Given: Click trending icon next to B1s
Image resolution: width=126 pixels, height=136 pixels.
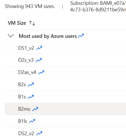Looking at the screenshot, I should [x=31, y=97].
